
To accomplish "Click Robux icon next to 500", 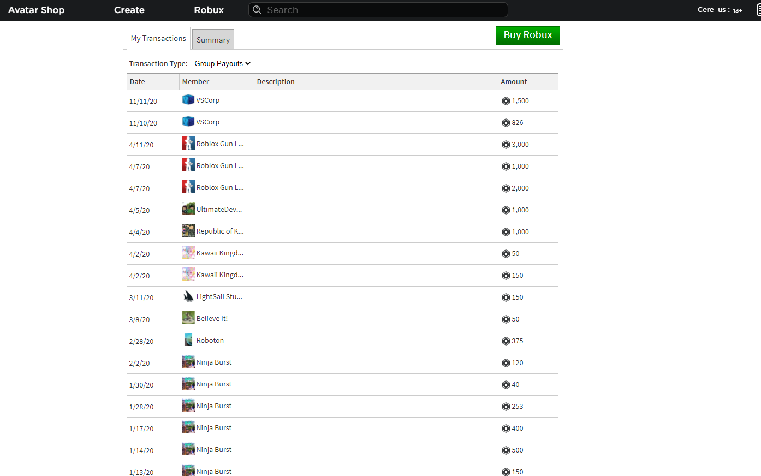I will 506,450.
